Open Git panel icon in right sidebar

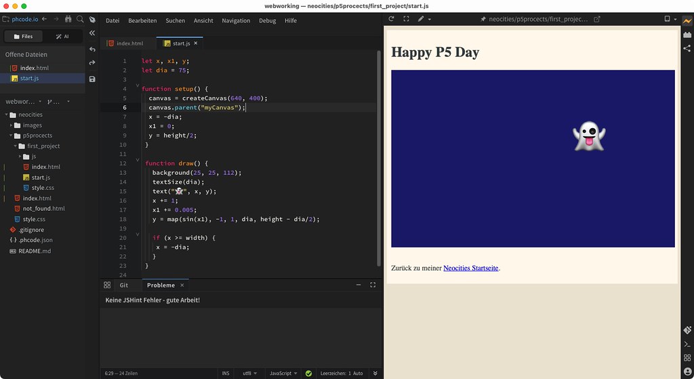(687, 330)
